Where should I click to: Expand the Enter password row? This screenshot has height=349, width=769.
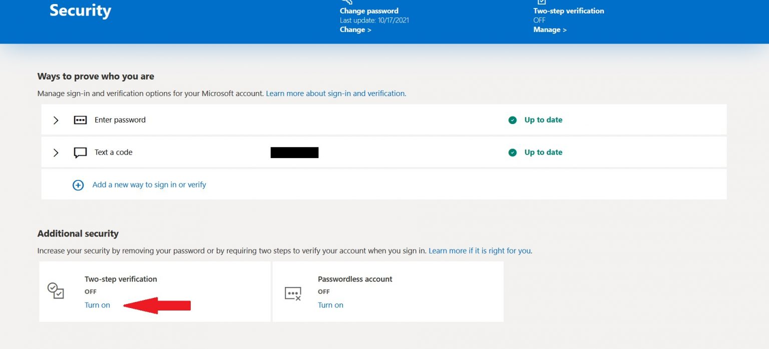[56, 120]
